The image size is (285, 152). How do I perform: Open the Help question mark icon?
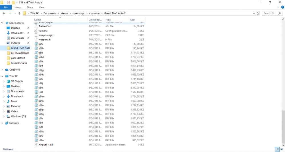click(283, 7)
